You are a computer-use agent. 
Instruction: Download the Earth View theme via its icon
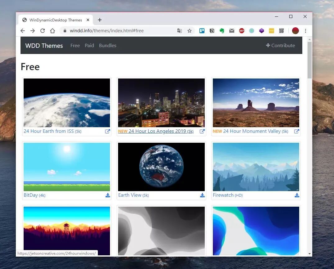202,195
